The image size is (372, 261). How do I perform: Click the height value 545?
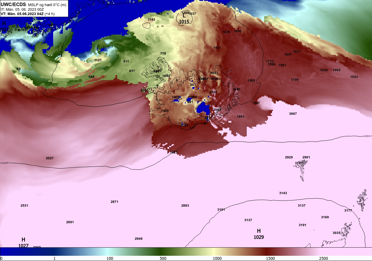click(x=91, y=77)
